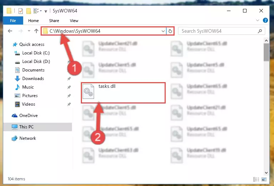
Task: Click the C:\Windows\SysWOW64 address bar
Action: click(x=104, y=31)
